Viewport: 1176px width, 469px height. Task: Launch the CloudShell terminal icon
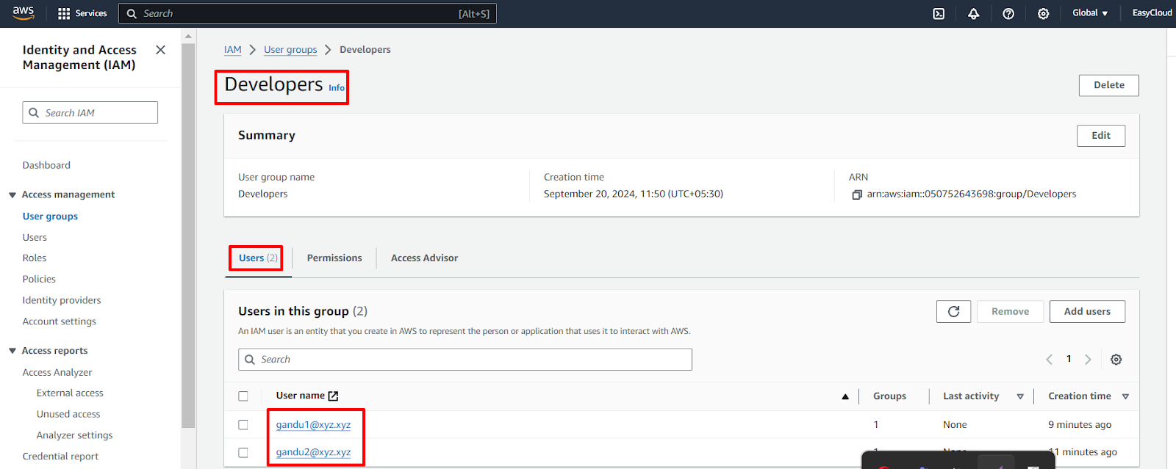click(939, 13)
